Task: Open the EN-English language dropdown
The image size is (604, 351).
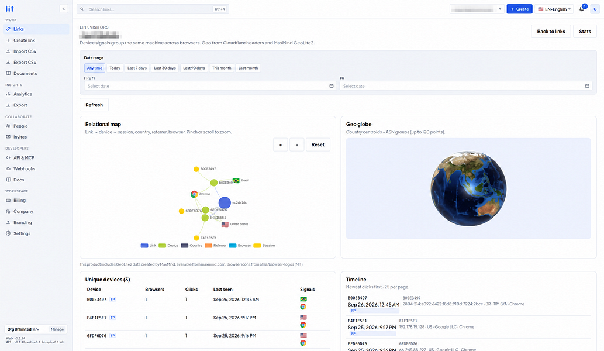Action: coord(554,9)
